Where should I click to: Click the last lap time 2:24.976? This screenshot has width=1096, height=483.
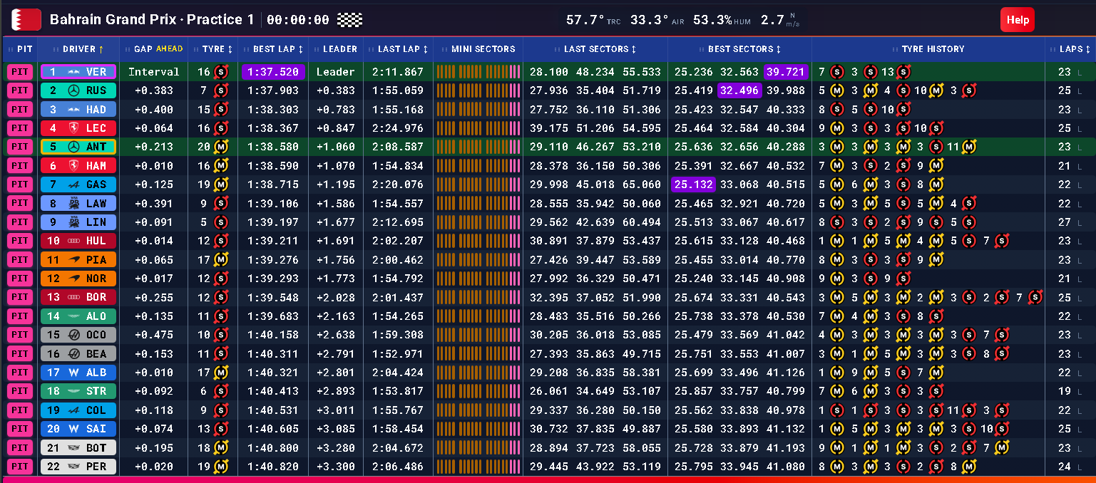pos(398,128)
